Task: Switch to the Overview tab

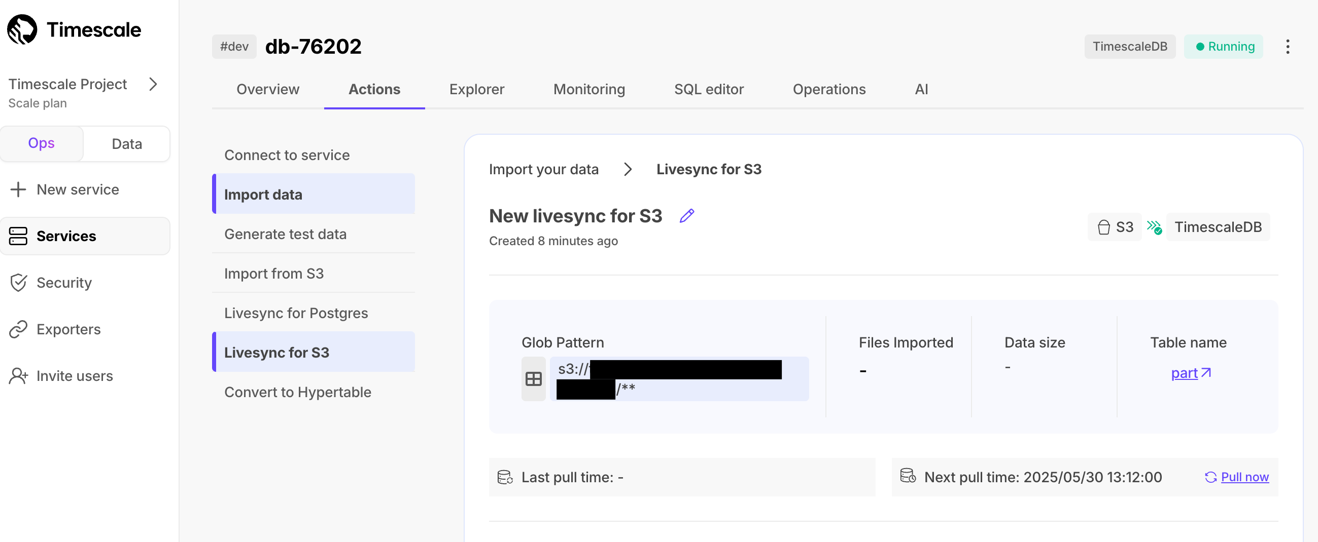Action: point(267,89)
